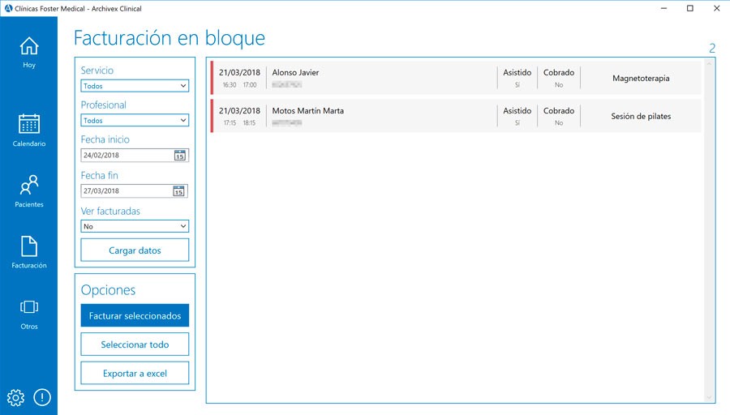Go to the Calendario section
Viewport: 730px width, 415px height.
click(x=28, y=124)
